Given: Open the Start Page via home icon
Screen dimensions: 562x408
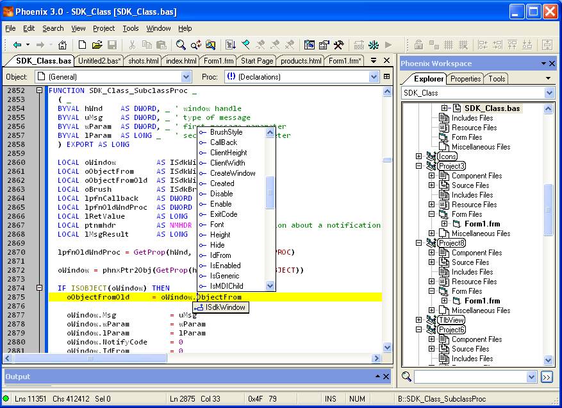Looking at the screenshot, I should [62, 45].
